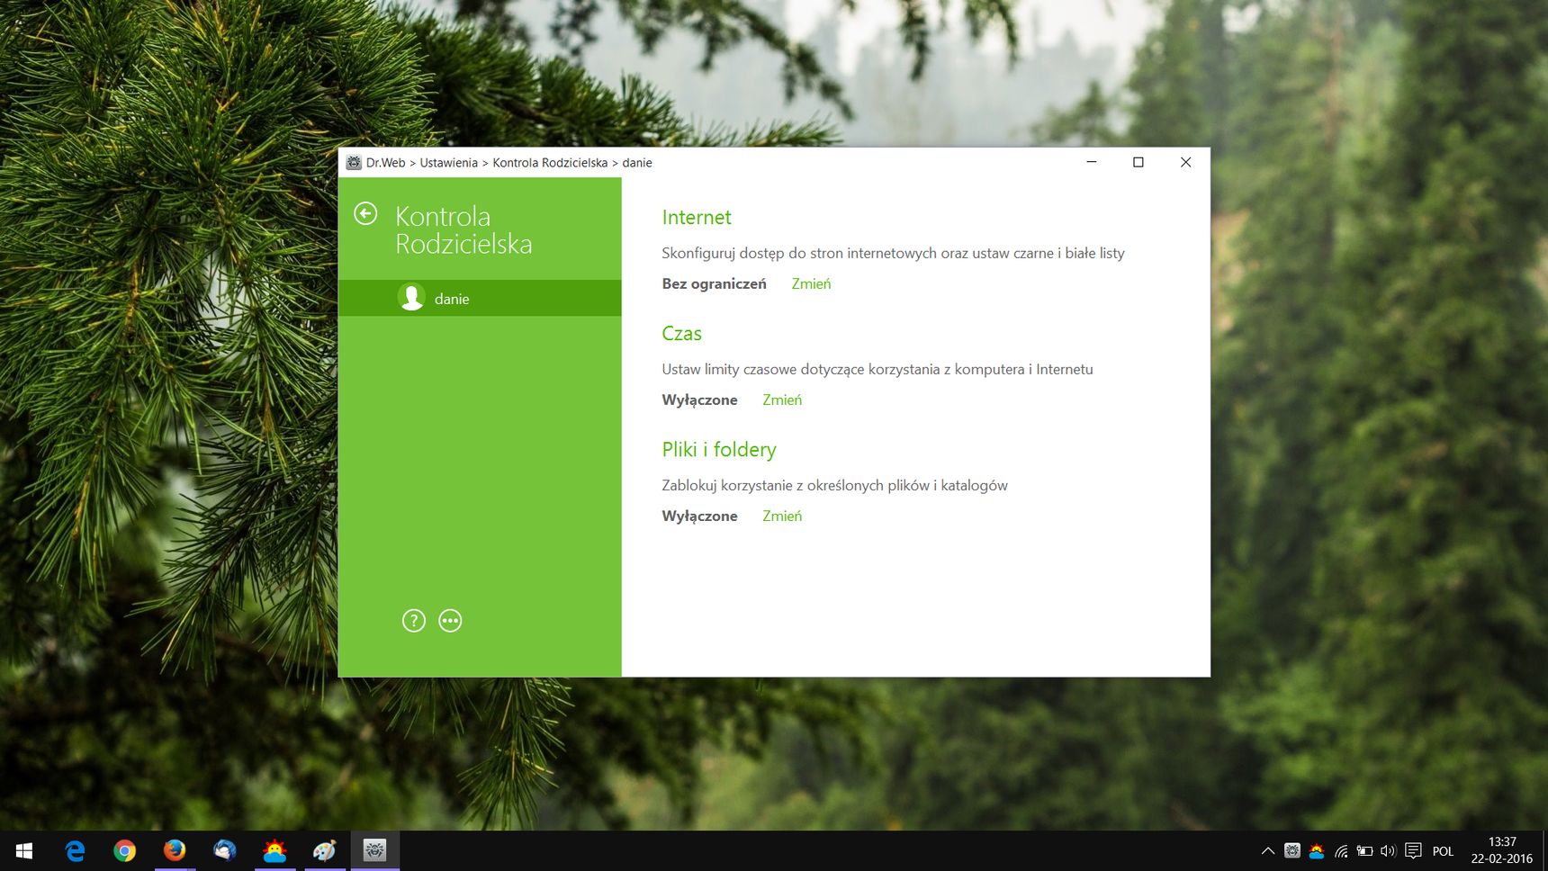Viewport: 1548px width, 871px height.
Task: Click the Dr.Web spider icon in title bar
Action: (354, 163)
